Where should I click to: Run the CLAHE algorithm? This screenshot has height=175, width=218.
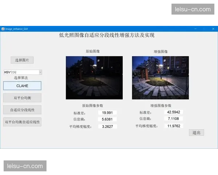(22, 86)
